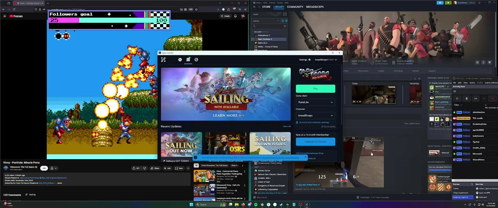Screen dimensions: 498x208
Task: Open the RuneLite game client dropdown
Action: [x=315, y=102]
